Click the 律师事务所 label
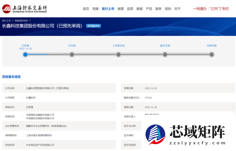236x151 pixels. 11,135
